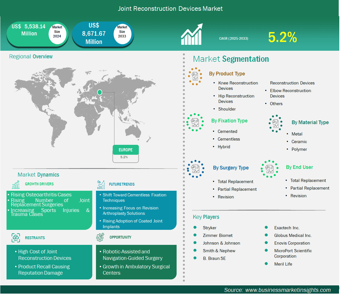Image resolution: width=341 pixels, height=297 pixels.
Task: Click Product Recall Causing Reputation Damage
Action: 44,270
